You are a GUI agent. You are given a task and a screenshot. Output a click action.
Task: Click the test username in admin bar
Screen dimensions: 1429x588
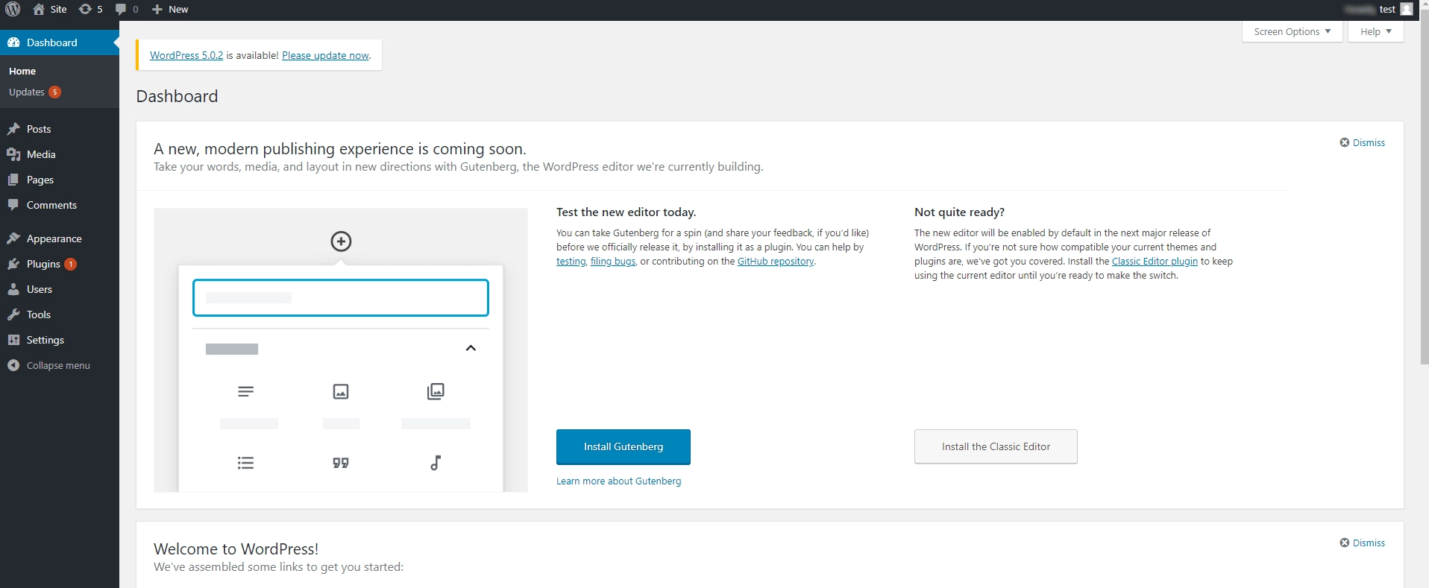point(1387,9)
